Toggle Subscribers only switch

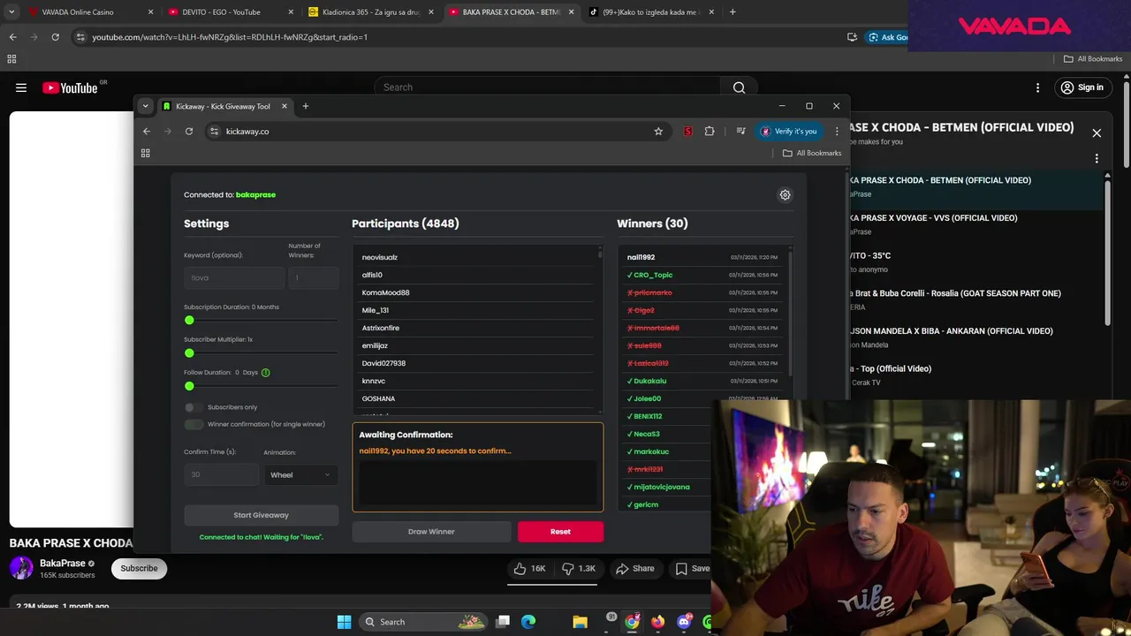pyautogui.click(x=193, y=407)
